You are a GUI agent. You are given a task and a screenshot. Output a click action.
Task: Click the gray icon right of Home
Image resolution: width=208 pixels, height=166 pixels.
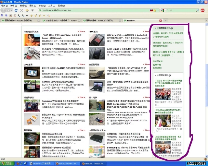[x=32, y=10]
